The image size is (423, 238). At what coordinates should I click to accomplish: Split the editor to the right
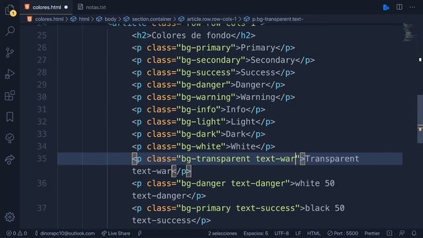[x=399, y=7]
